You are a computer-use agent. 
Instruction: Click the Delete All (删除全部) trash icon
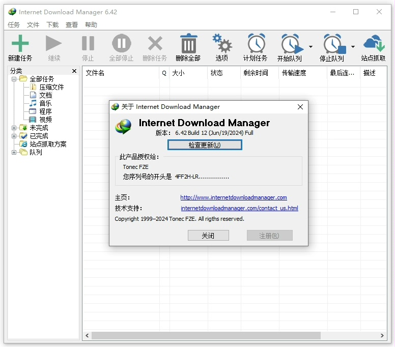(x=188, y=44)
